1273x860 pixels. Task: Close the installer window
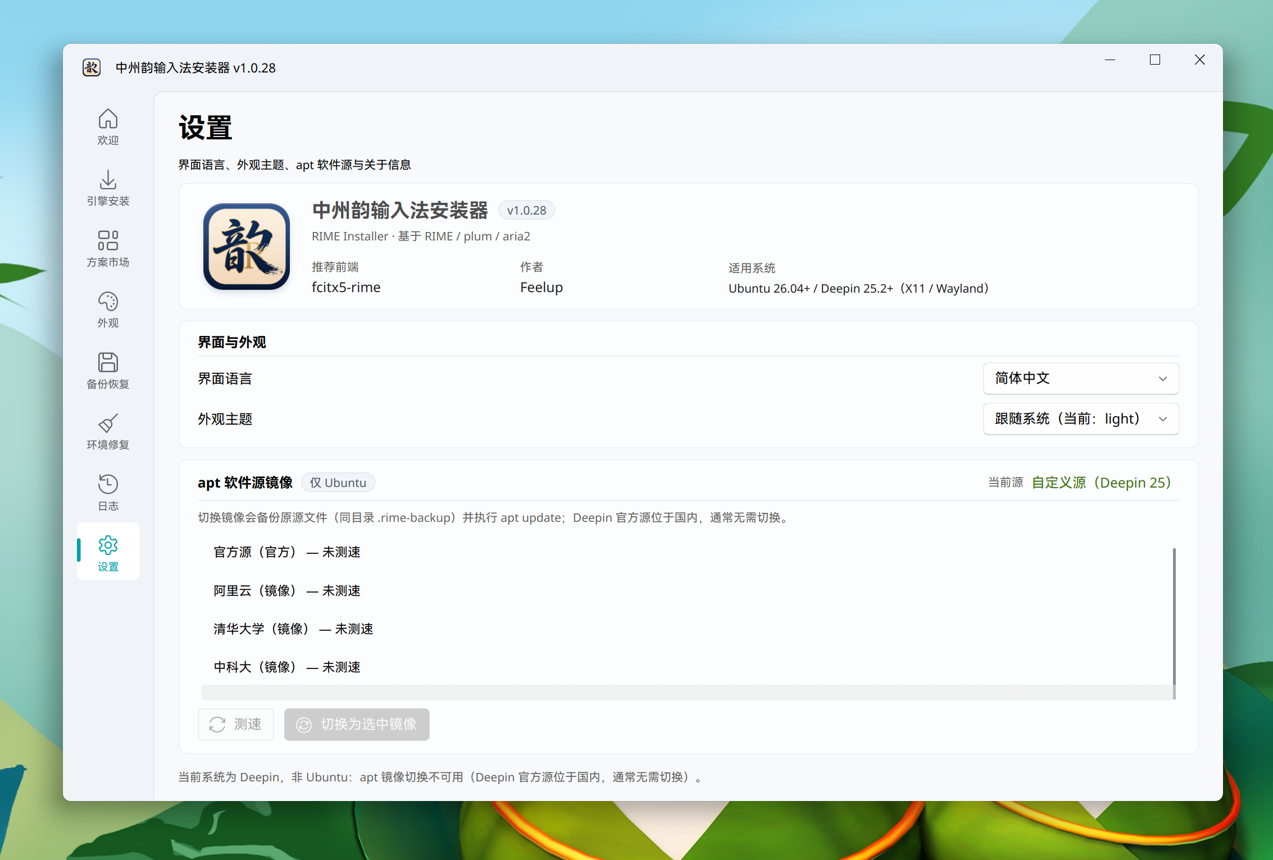[1200, 60]
